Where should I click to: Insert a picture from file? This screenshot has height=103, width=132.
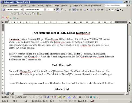(x=59, y=97)
